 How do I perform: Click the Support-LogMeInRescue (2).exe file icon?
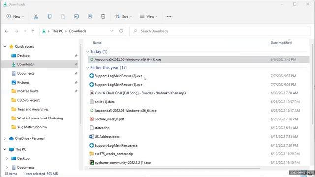tap(92, 76)
